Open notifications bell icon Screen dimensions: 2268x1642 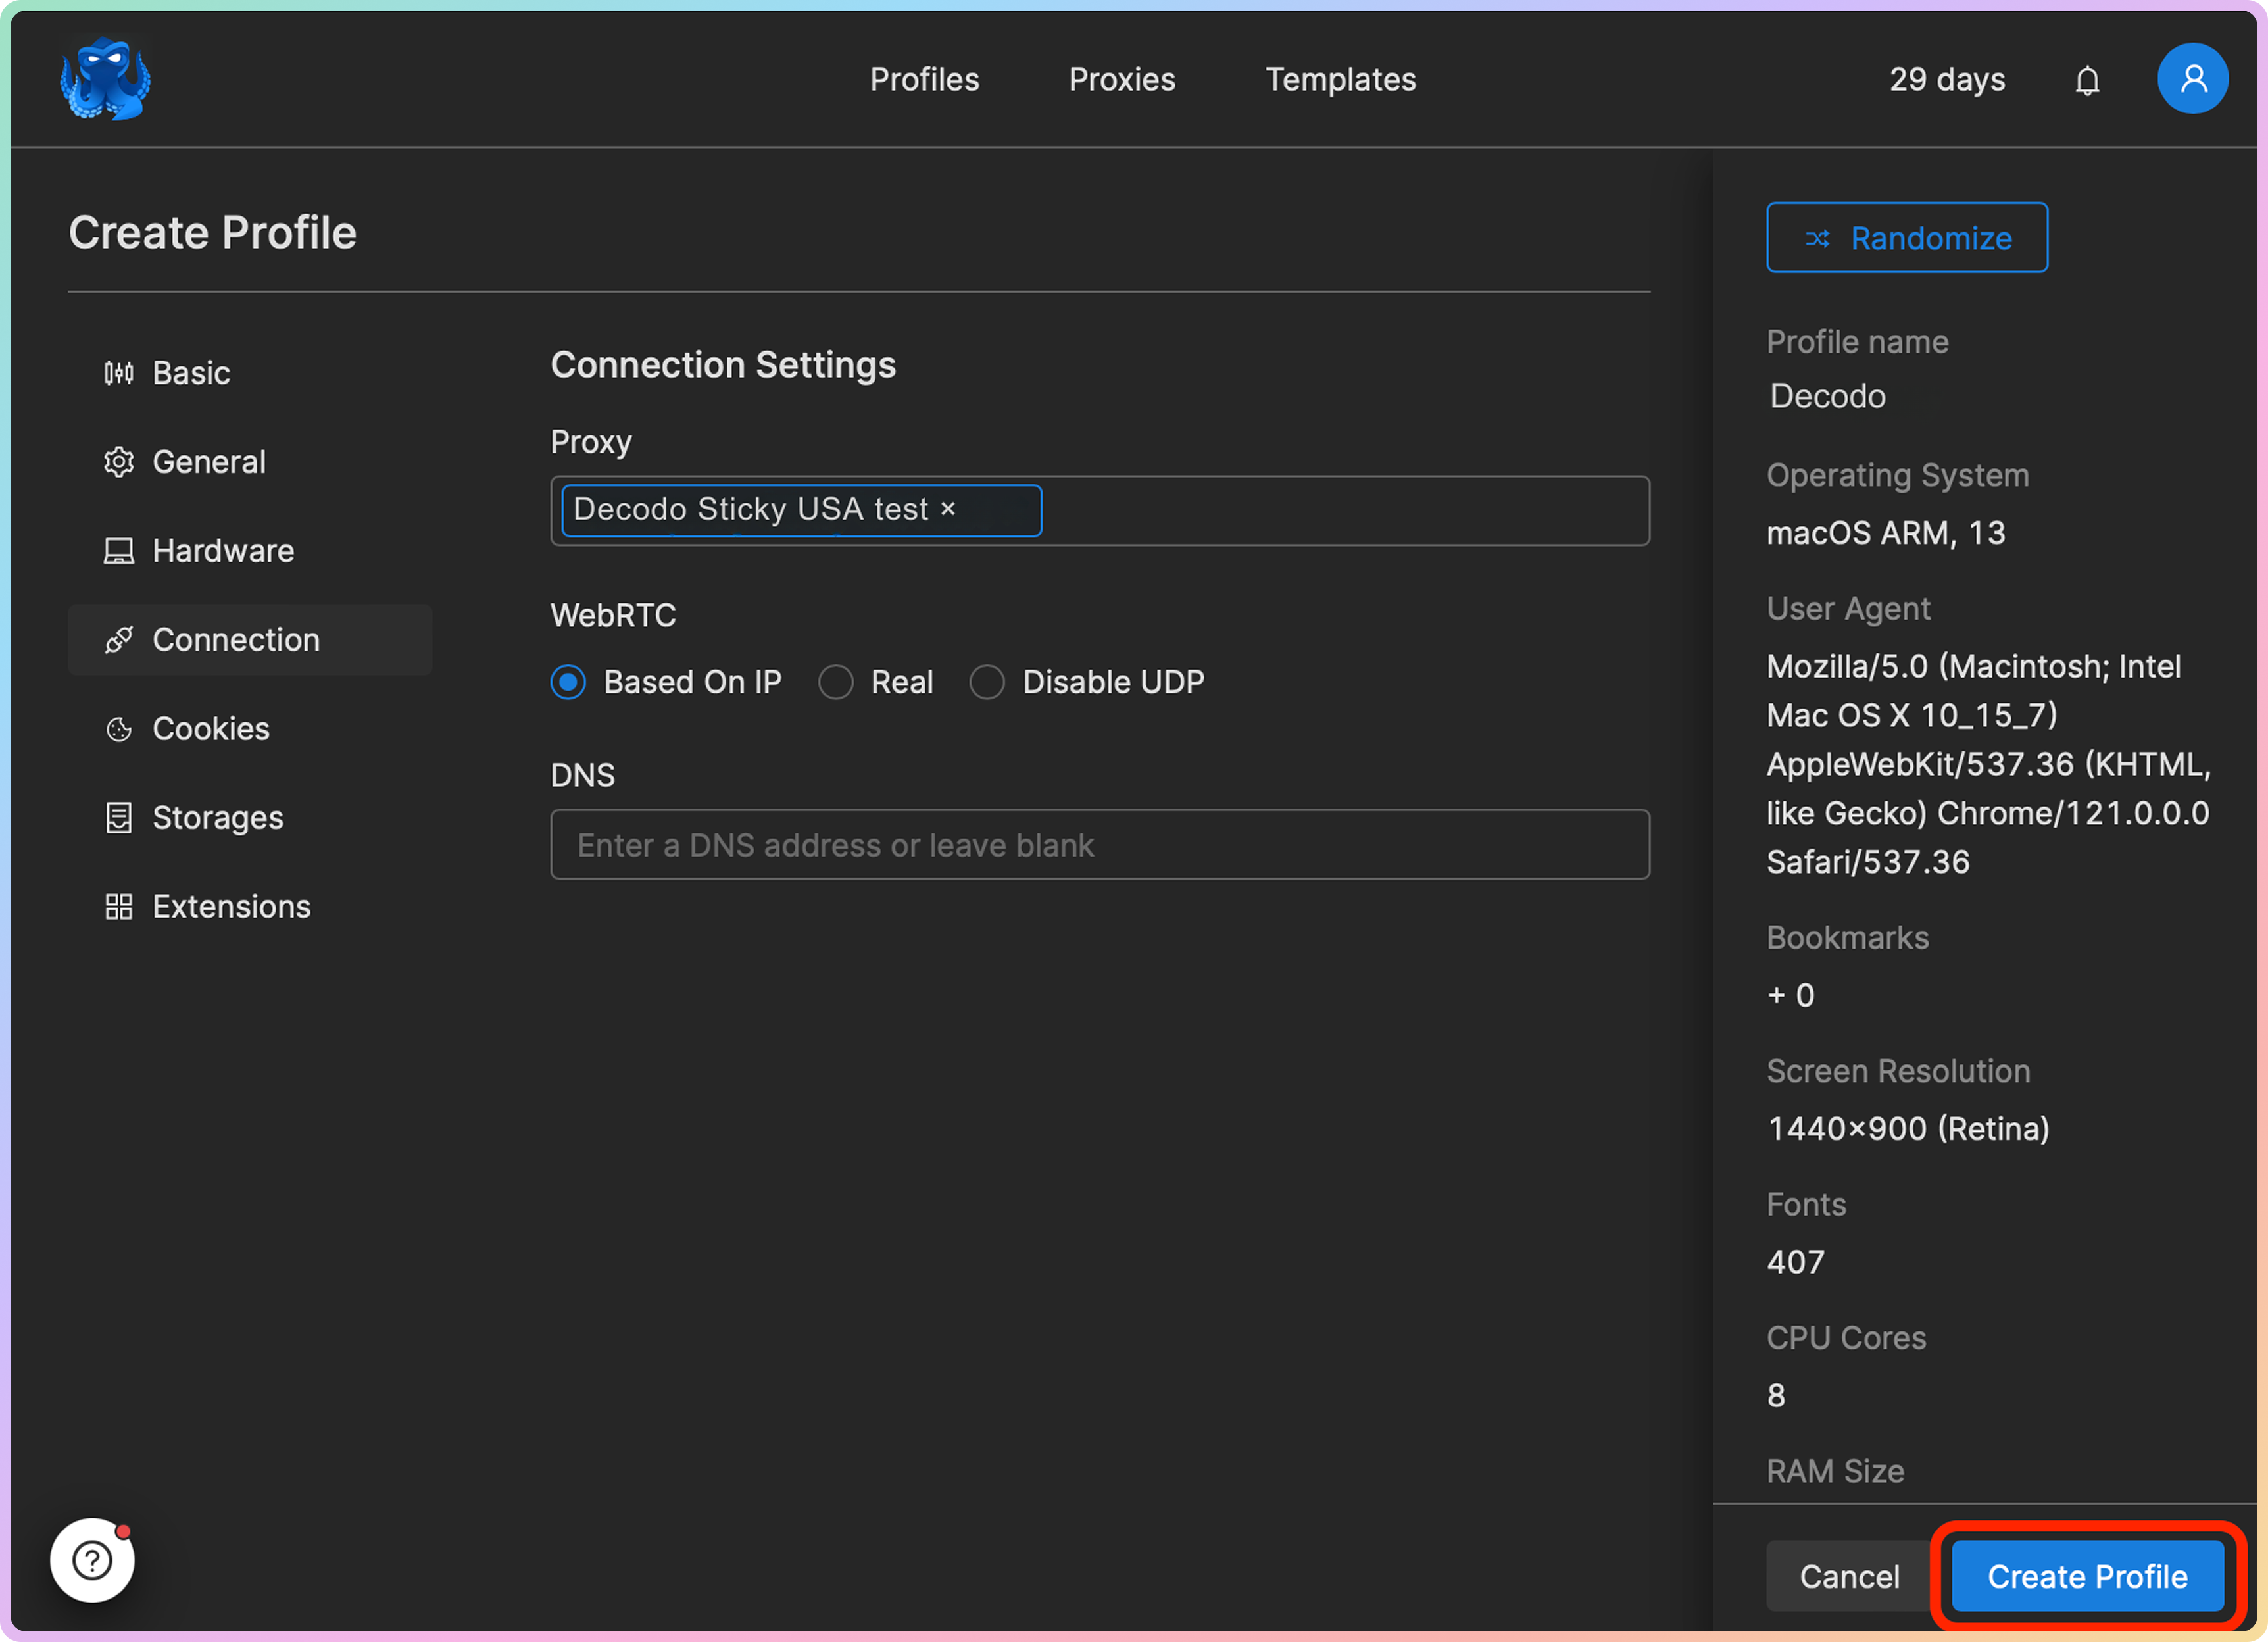click(x=2087, y=80)
